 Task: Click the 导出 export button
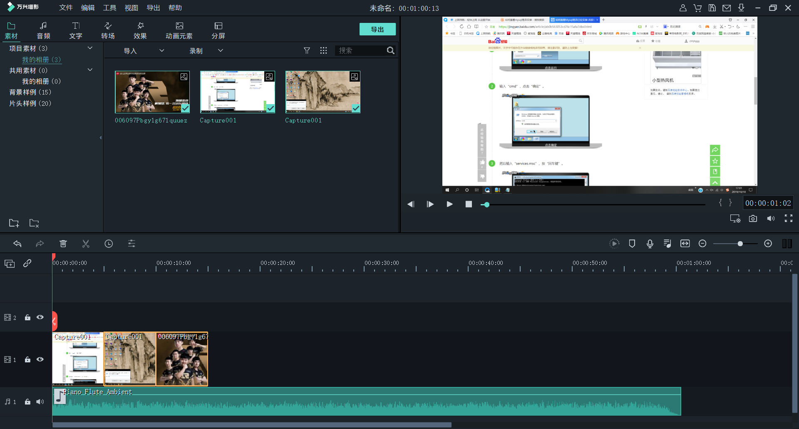pos(377,30)
